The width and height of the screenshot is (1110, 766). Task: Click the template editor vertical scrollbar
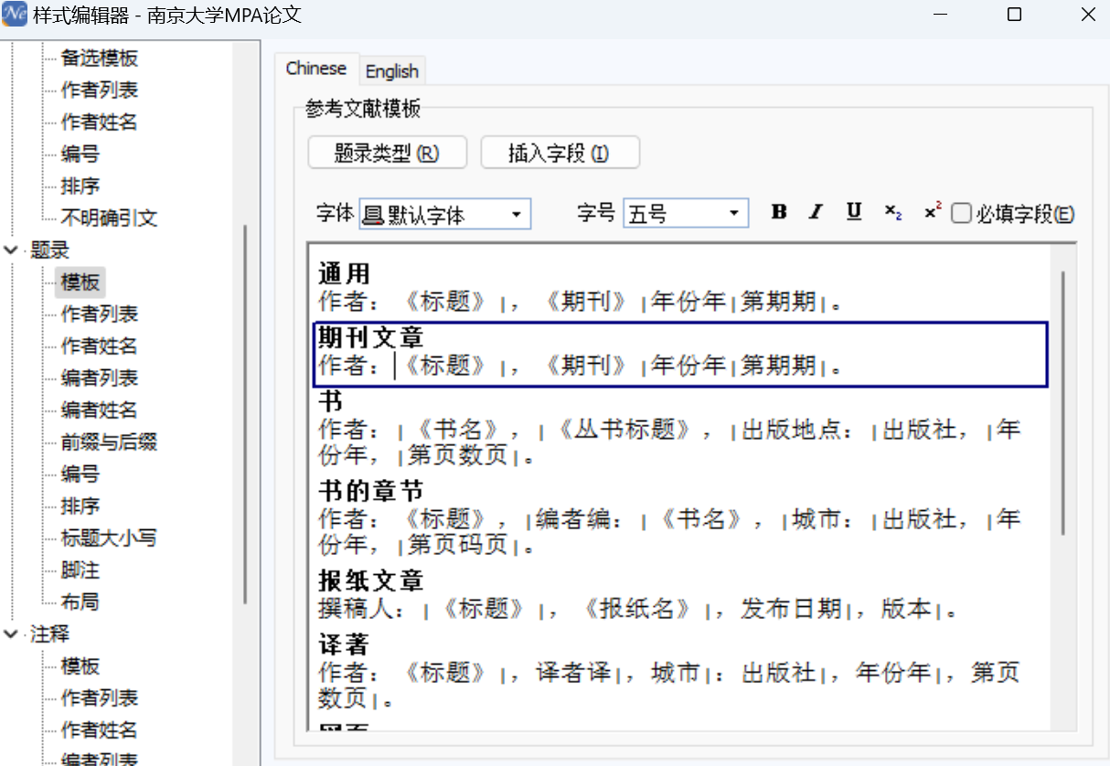tap(1062, 402)
